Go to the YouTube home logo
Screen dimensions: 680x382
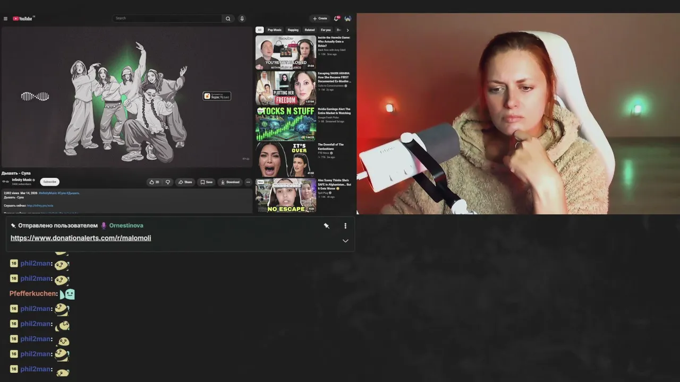[x=23, y=19]
